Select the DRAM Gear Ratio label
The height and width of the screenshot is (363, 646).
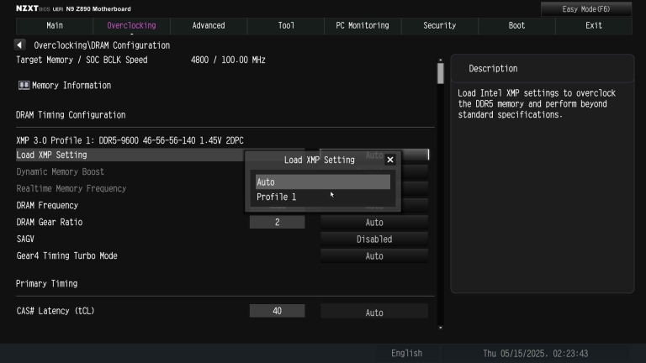click(50, 222)
